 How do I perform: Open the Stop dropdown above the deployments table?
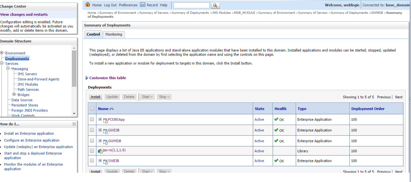pos(164,97)
